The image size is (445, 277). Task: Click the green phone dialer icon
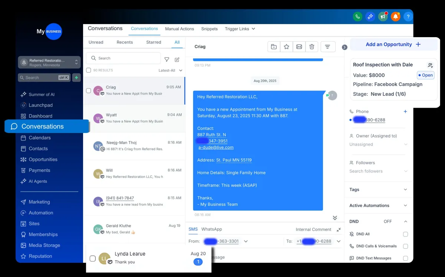(357, 16)
